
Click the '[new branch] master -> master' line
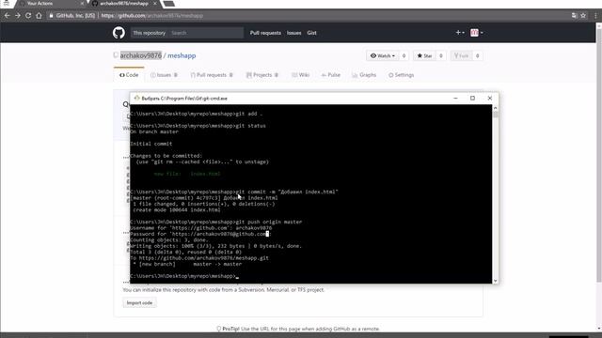187,264
